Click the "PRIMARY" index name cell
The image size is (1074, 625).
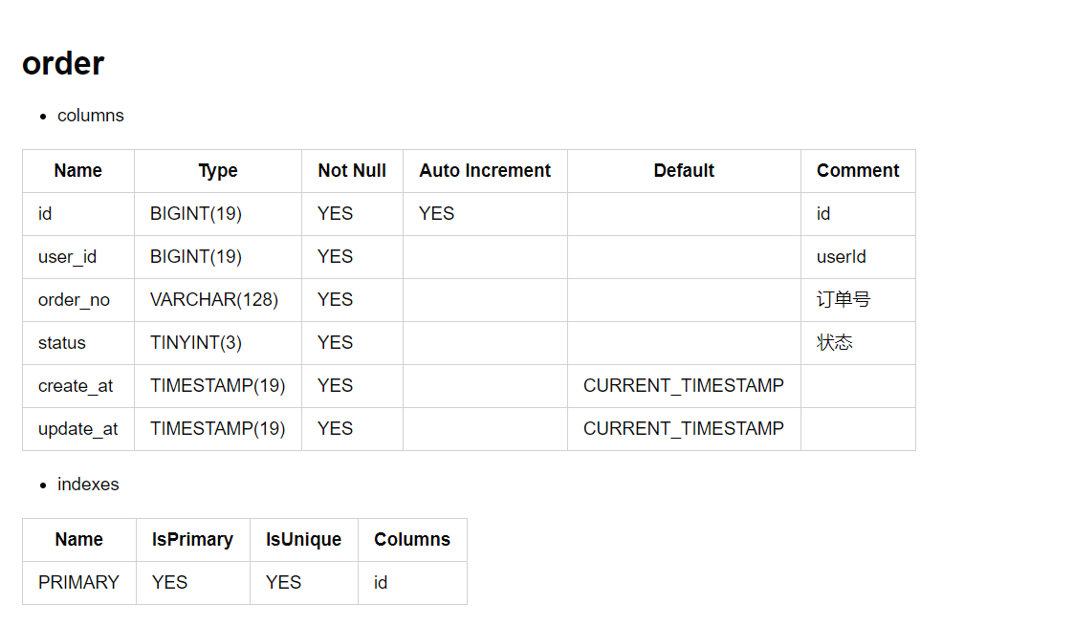tap(78, 583)
